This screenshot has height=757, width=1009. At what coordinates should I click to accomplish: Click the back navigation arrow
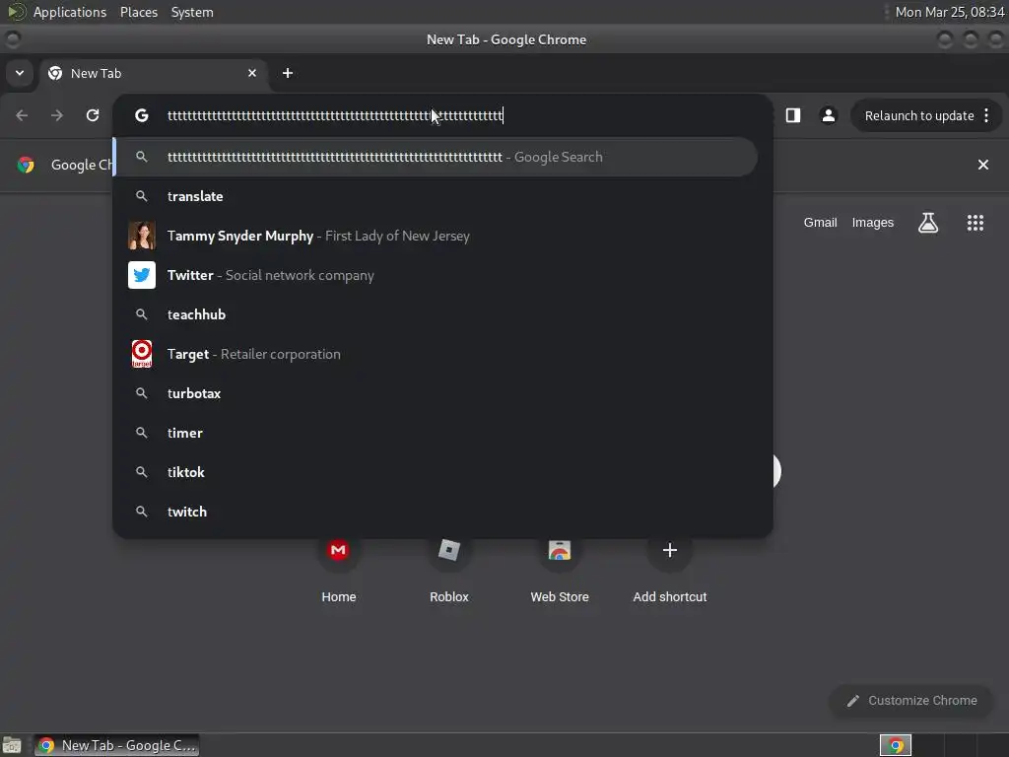(x=22, y=115)
